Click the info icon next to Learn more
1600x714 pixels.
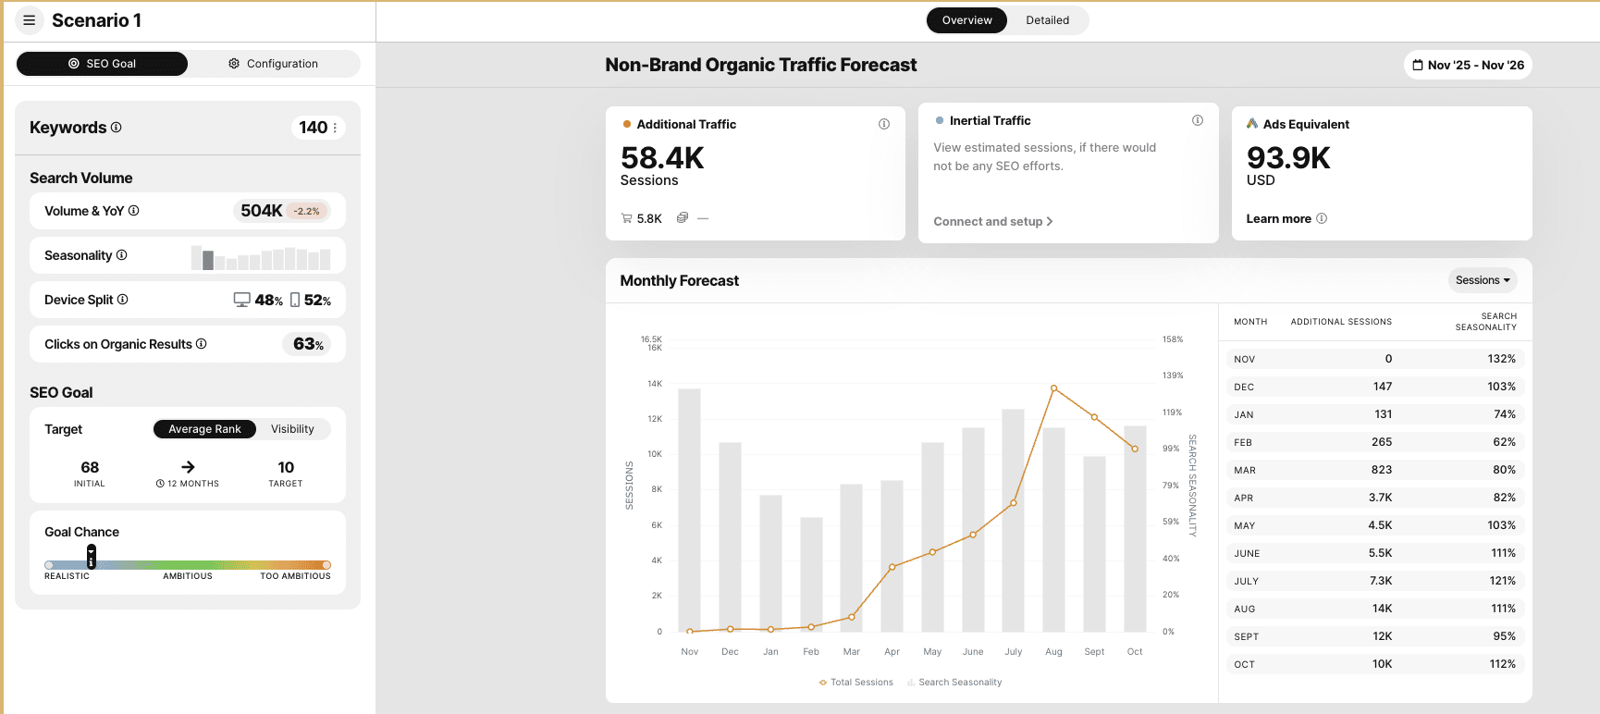click(x=1322, y=218)
